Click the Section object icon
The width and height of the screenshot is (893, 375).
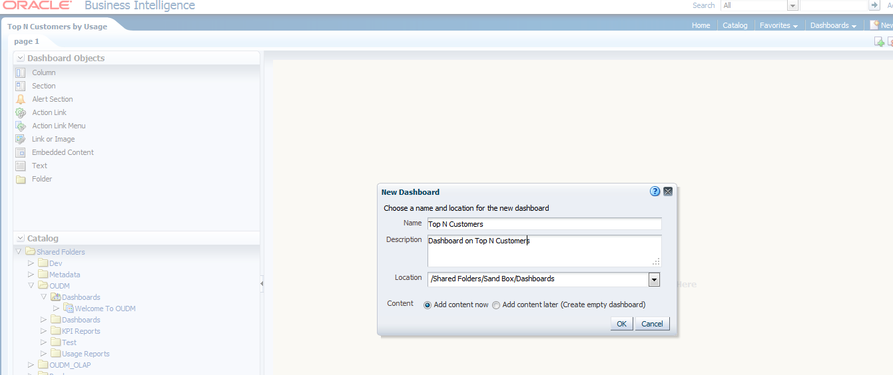(21, 86)
